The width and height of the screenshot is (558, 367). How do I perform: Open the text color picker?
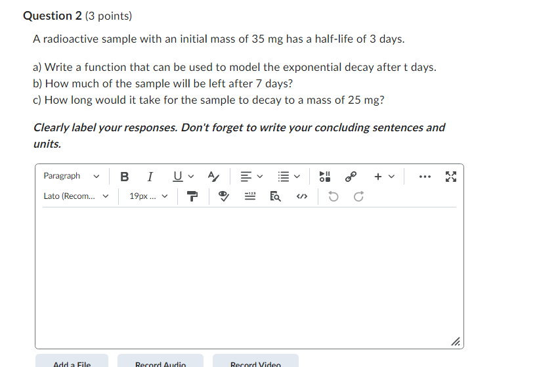[213, 177]
